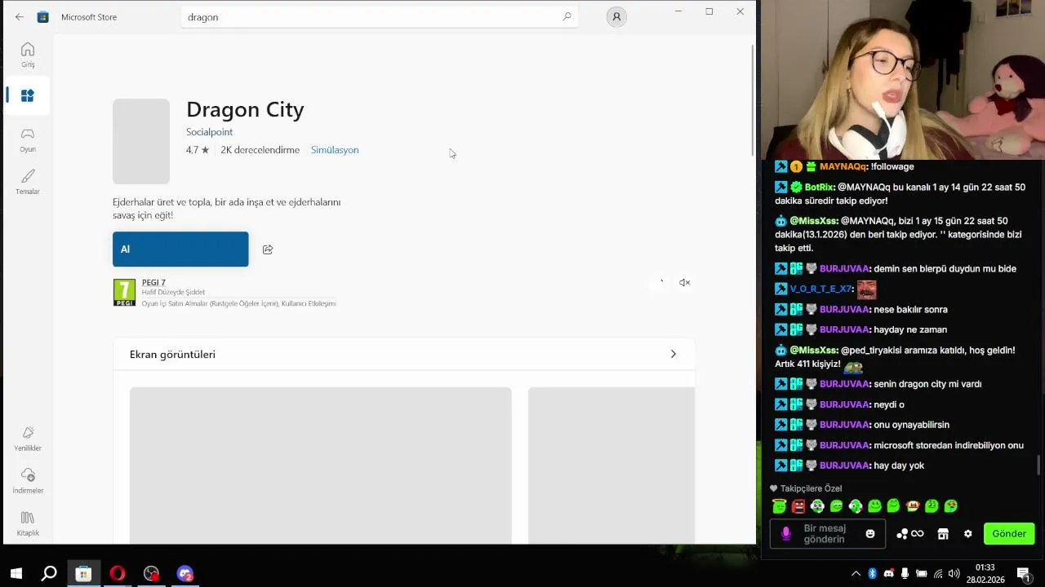Screen dimensions: 1045x587
Task: Click MAYNAQq username in chat
Action: pyautogui.click(x=843, y=166)
